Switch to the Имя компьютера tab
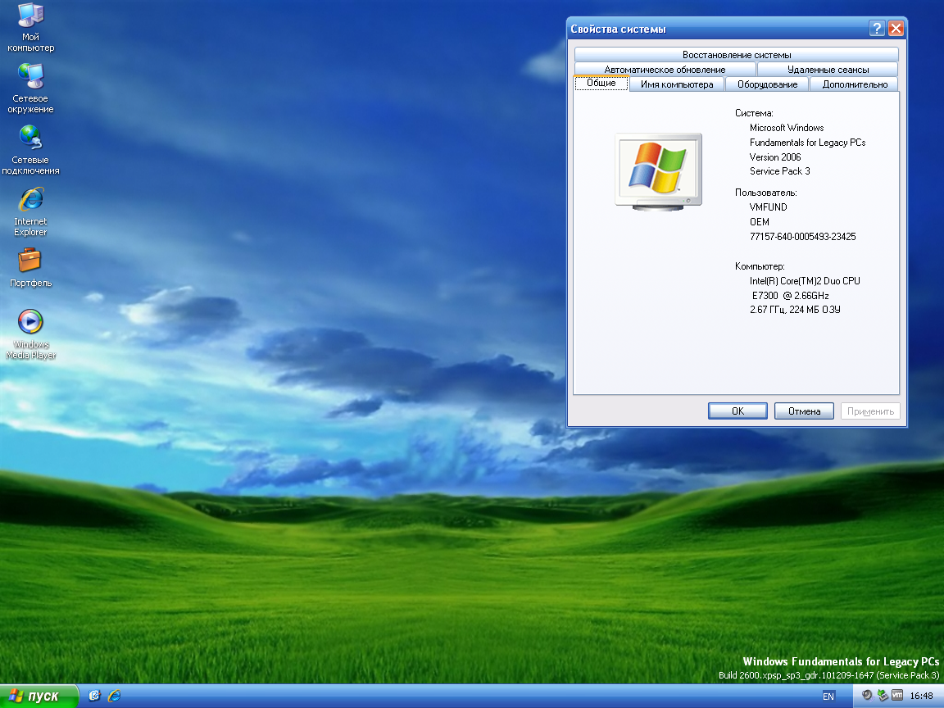The width and height of the screenshot is (944, 708). click(x=677, y=84)
